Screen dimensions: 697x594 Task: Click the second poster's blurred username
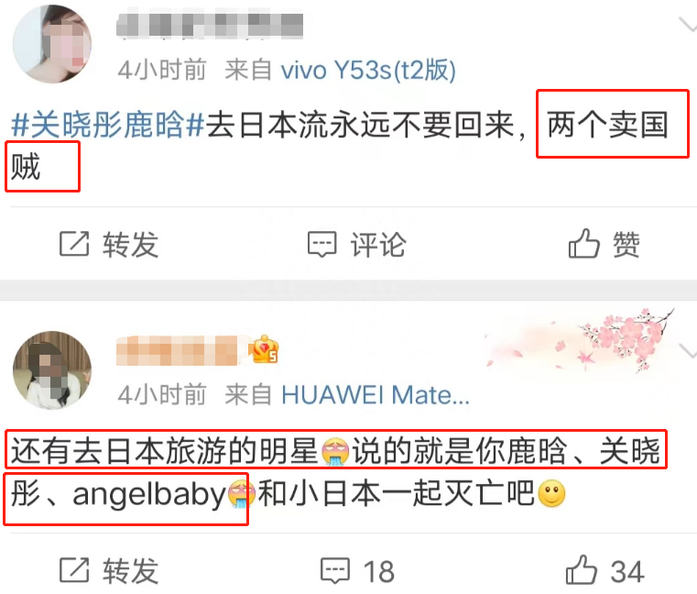pyautogui.click(x=177, y=350)
